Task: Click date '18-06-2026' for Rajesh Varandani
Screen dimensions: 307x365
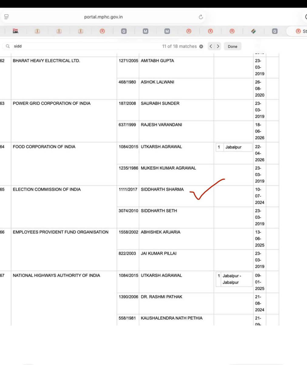Action: click(260, 131)
